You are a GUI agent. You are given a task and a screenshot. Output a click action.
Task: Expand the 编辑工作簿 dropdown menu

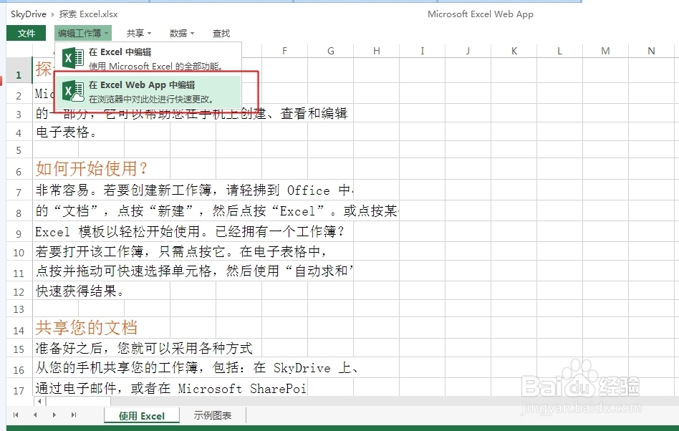pyautogui.click(x=82, y=33)
